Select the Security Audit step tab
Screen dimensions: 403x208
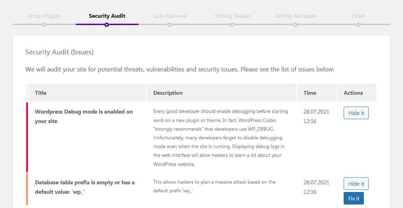107,16
